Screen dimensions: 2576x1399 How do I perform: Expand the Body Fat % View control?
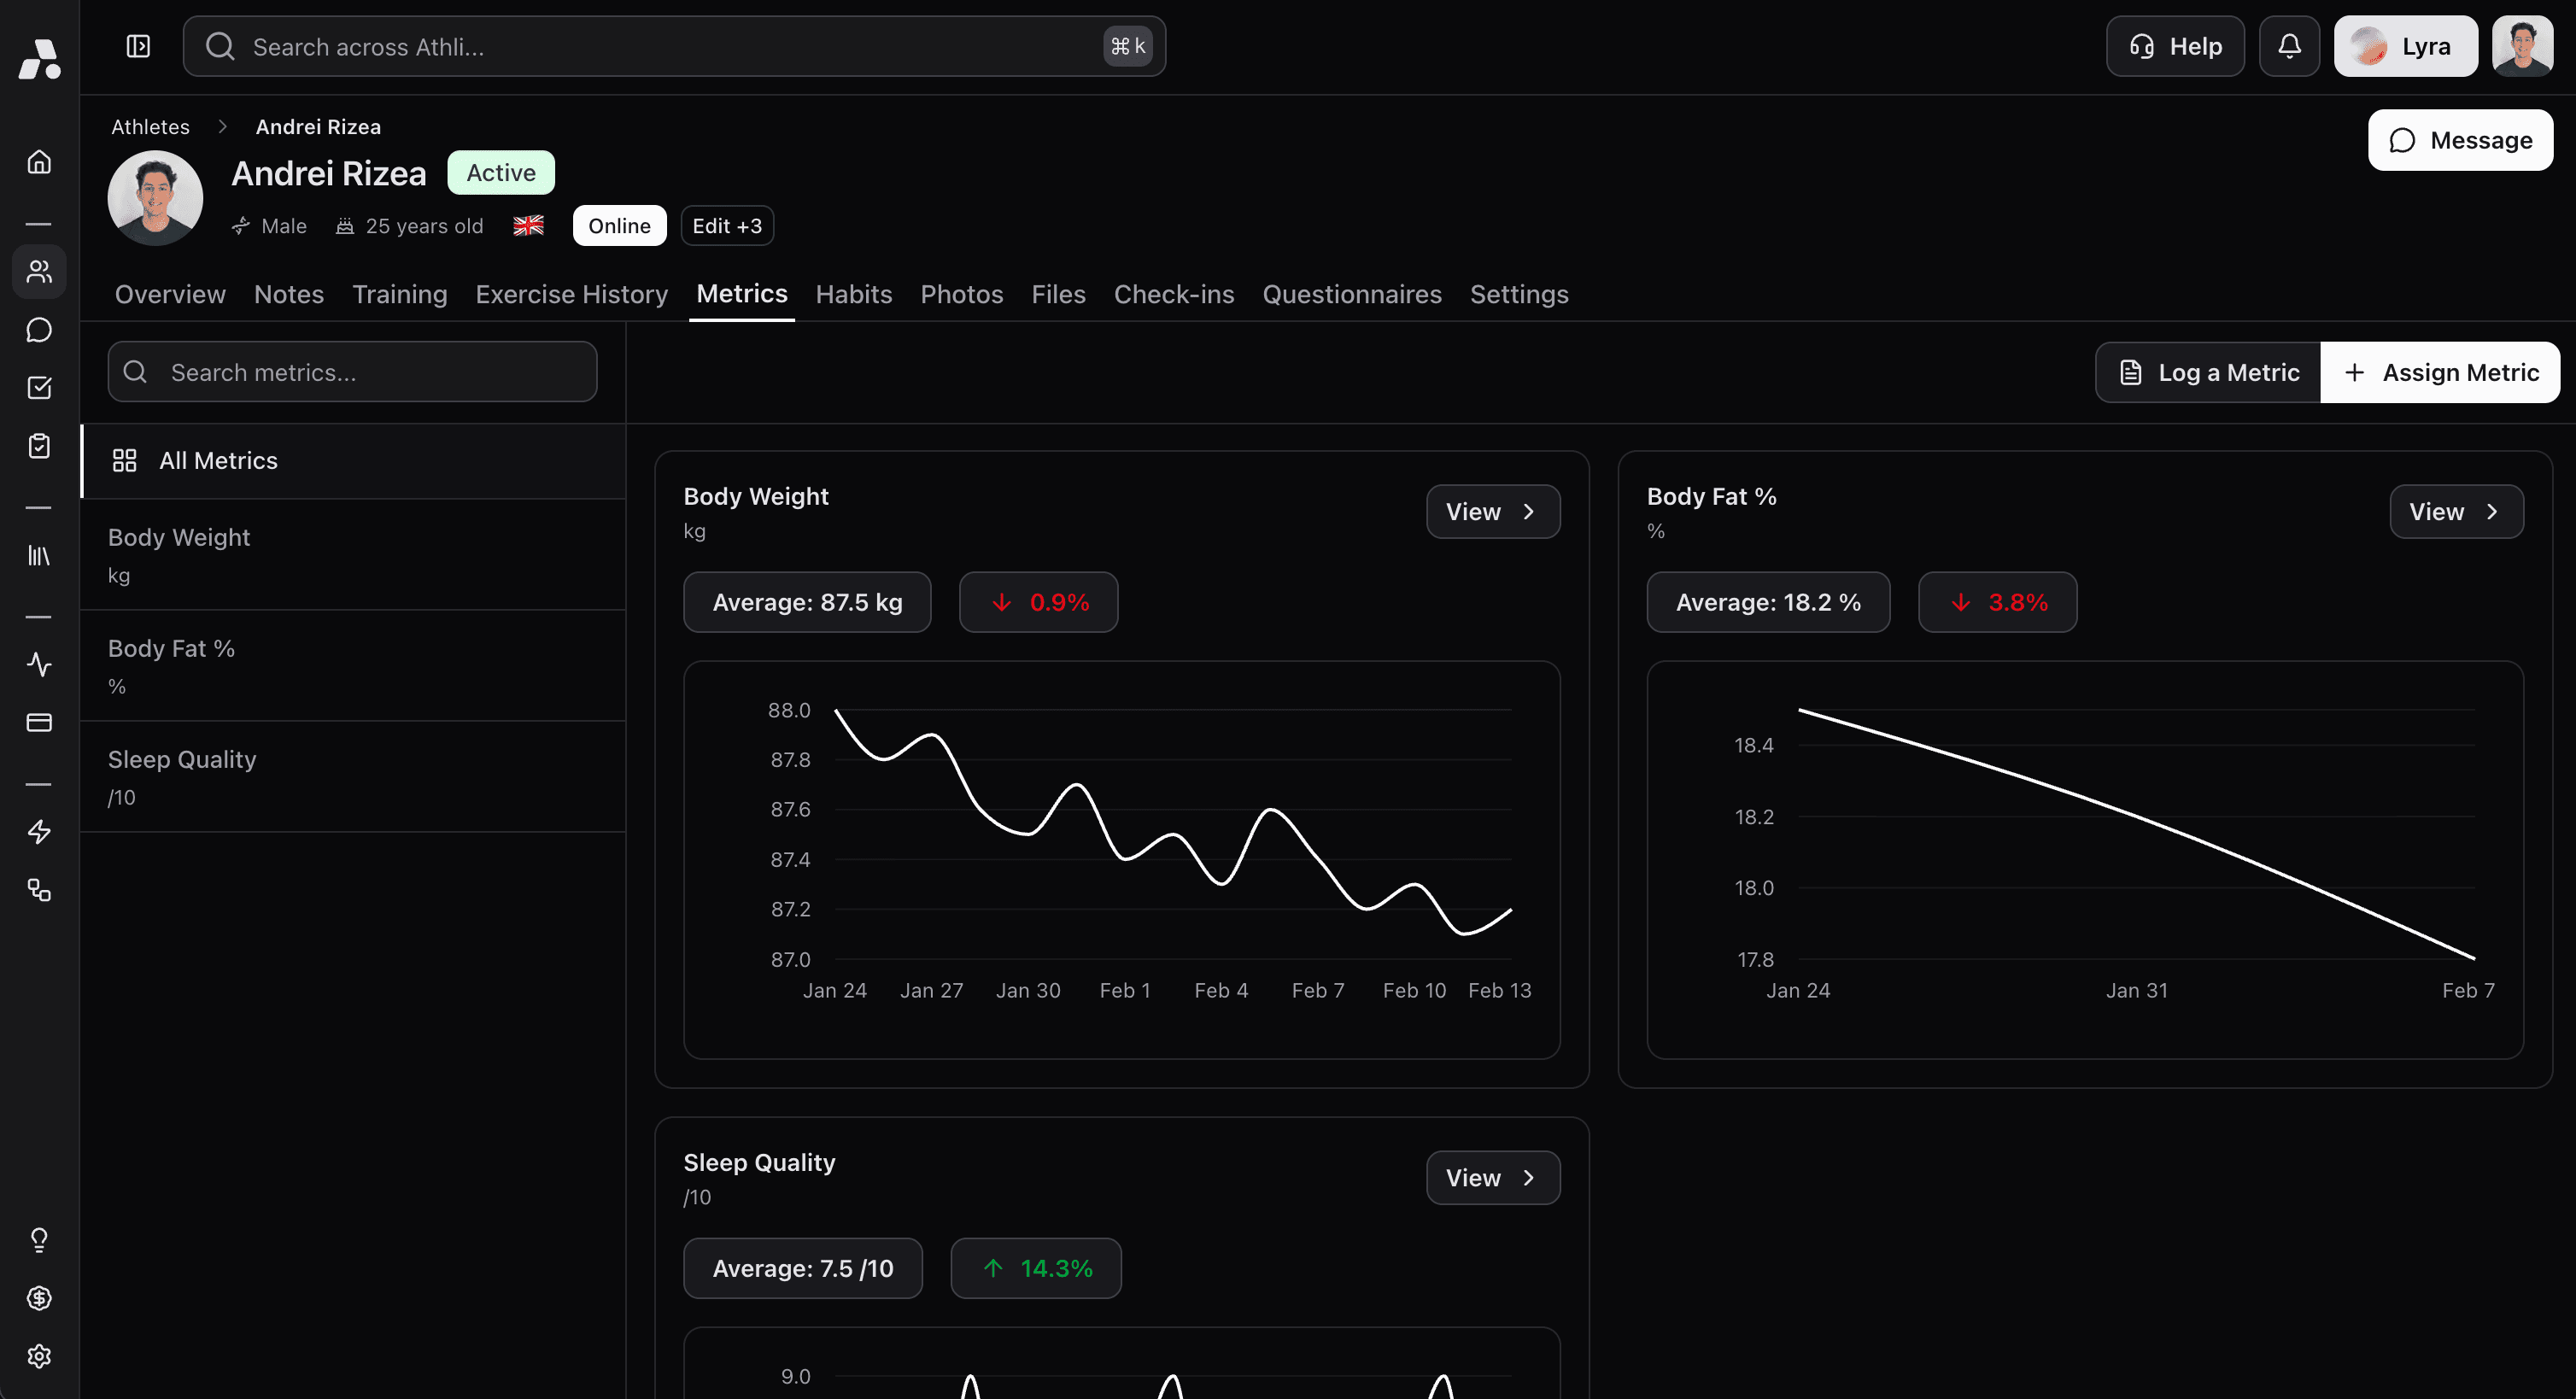pos(2456,511)
